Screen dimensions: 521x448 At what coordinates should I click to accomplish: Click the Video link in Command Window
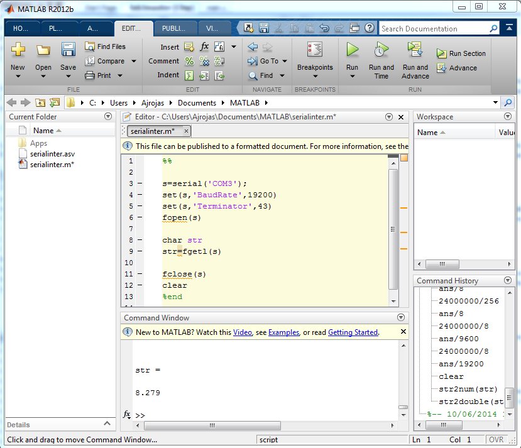pos(242,332)
